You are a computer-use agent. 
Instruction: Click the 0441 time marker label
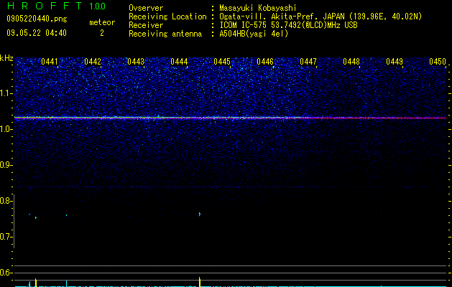[50, 62]
